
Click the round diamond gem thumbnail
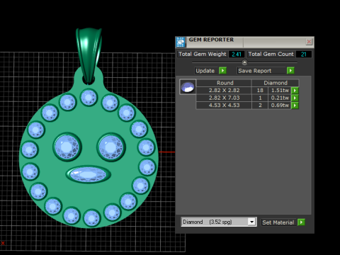pyautogui.click(x=188, y=87)
